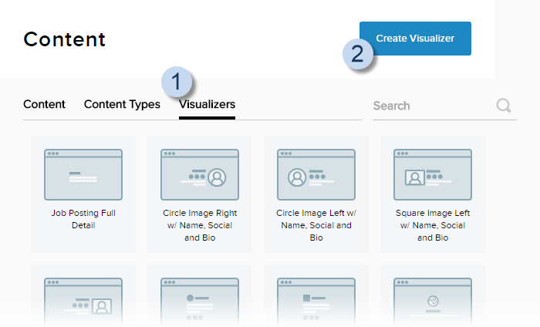Switch to the Content tab

click(44, 104)
